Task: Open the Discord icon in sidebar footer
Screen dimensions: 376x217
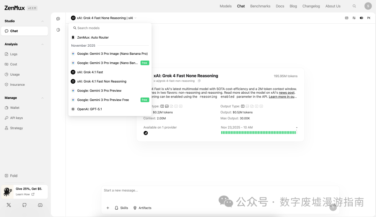Action: [40, 205]
